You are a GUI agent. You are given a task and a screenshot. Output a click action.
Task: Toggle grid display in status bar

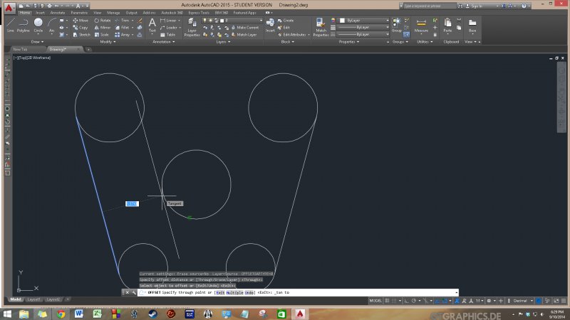tap(388, 301)
